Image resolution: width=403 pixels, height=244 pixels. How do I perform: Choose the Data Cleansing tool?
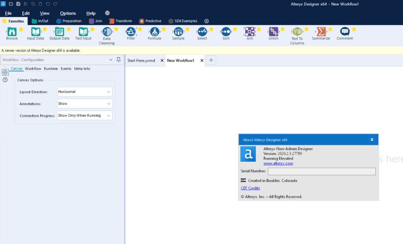click(107, 31)
